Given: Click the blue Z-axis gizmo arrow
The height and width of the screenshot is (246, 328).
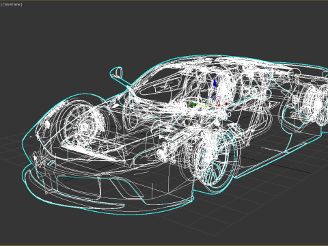Looking at the screenshot, I should [x=215, y=83].
